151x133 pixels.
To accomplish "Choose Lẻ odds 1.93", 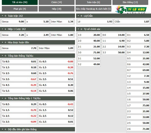I will coord(95,22).
